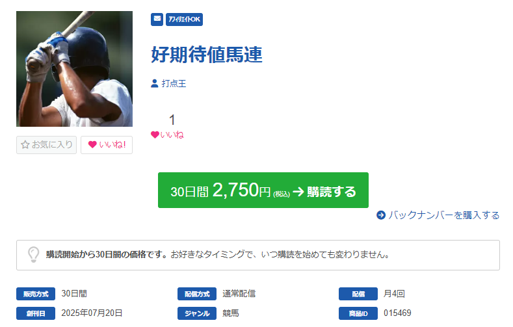
Task: Click the 販売方式 label badge
Action: [x=36, y=294]
